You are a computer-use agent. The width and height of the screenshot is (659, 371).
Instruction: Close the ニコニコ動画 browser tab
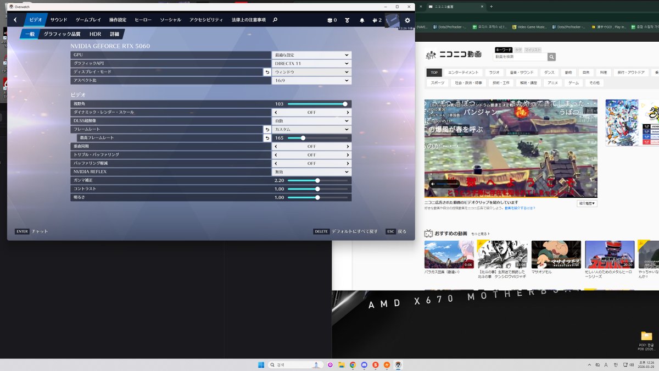(482, 7)
